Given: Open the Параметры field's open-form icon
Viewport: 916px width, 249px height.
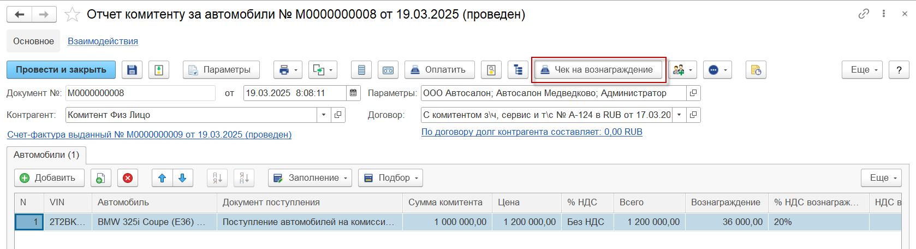Looking at the screenshot, I should [x=693, y=93].
